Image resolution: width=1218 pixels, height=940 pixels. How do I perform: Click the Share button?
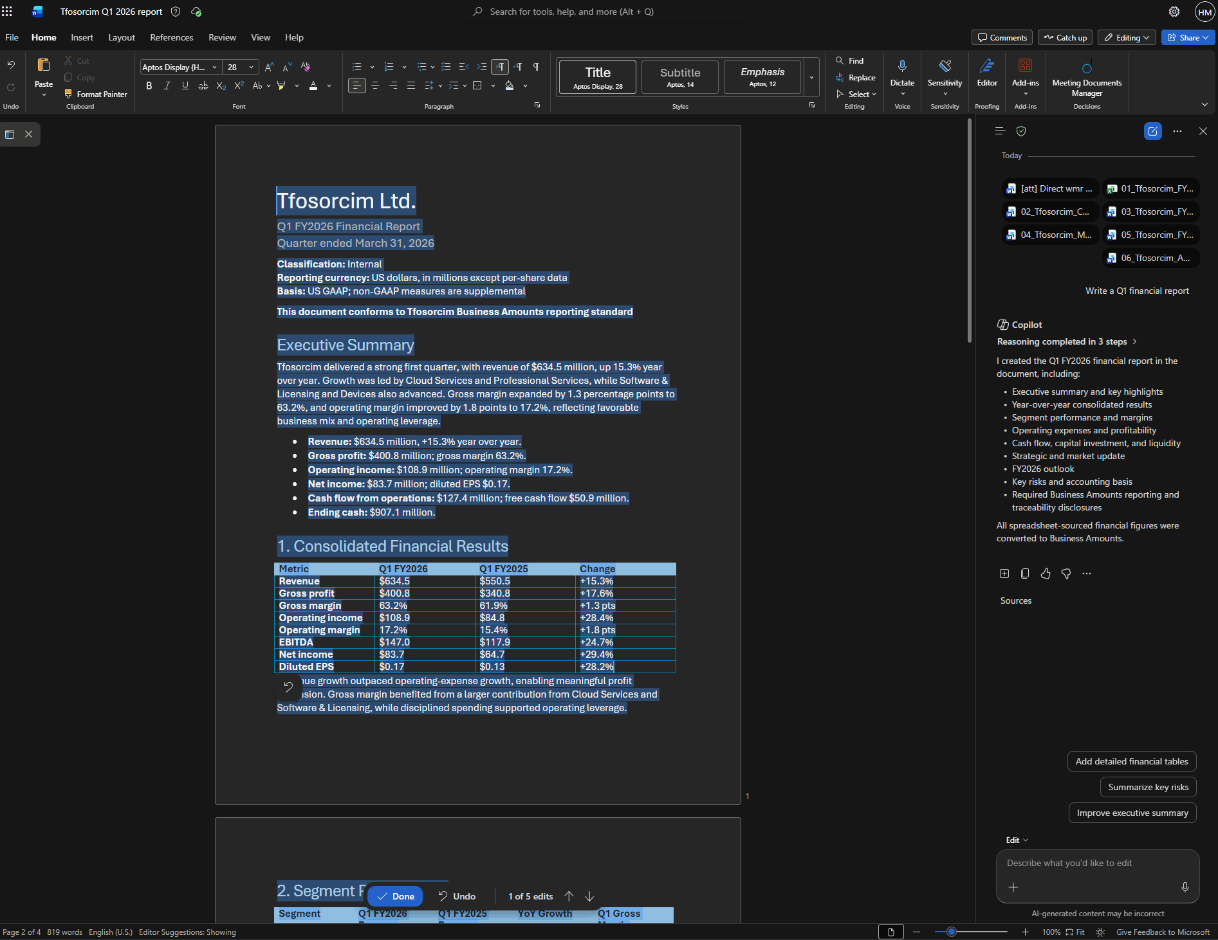(1188, 37)
